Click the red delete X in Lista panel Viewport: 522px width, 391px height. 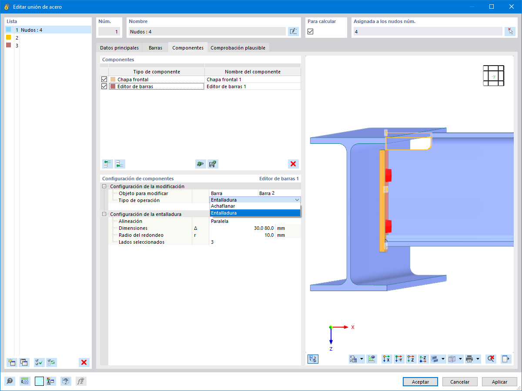click(84, 362)
